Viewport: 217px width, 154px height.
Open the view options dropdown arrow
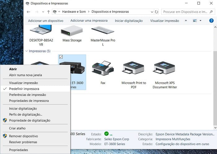200,21
